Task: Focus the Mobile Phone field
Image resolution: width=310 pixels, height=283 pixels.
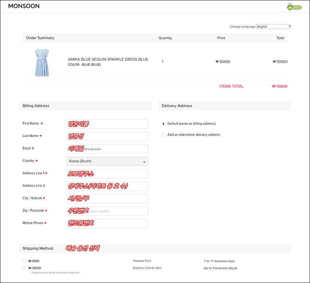Action: (108, 224)
